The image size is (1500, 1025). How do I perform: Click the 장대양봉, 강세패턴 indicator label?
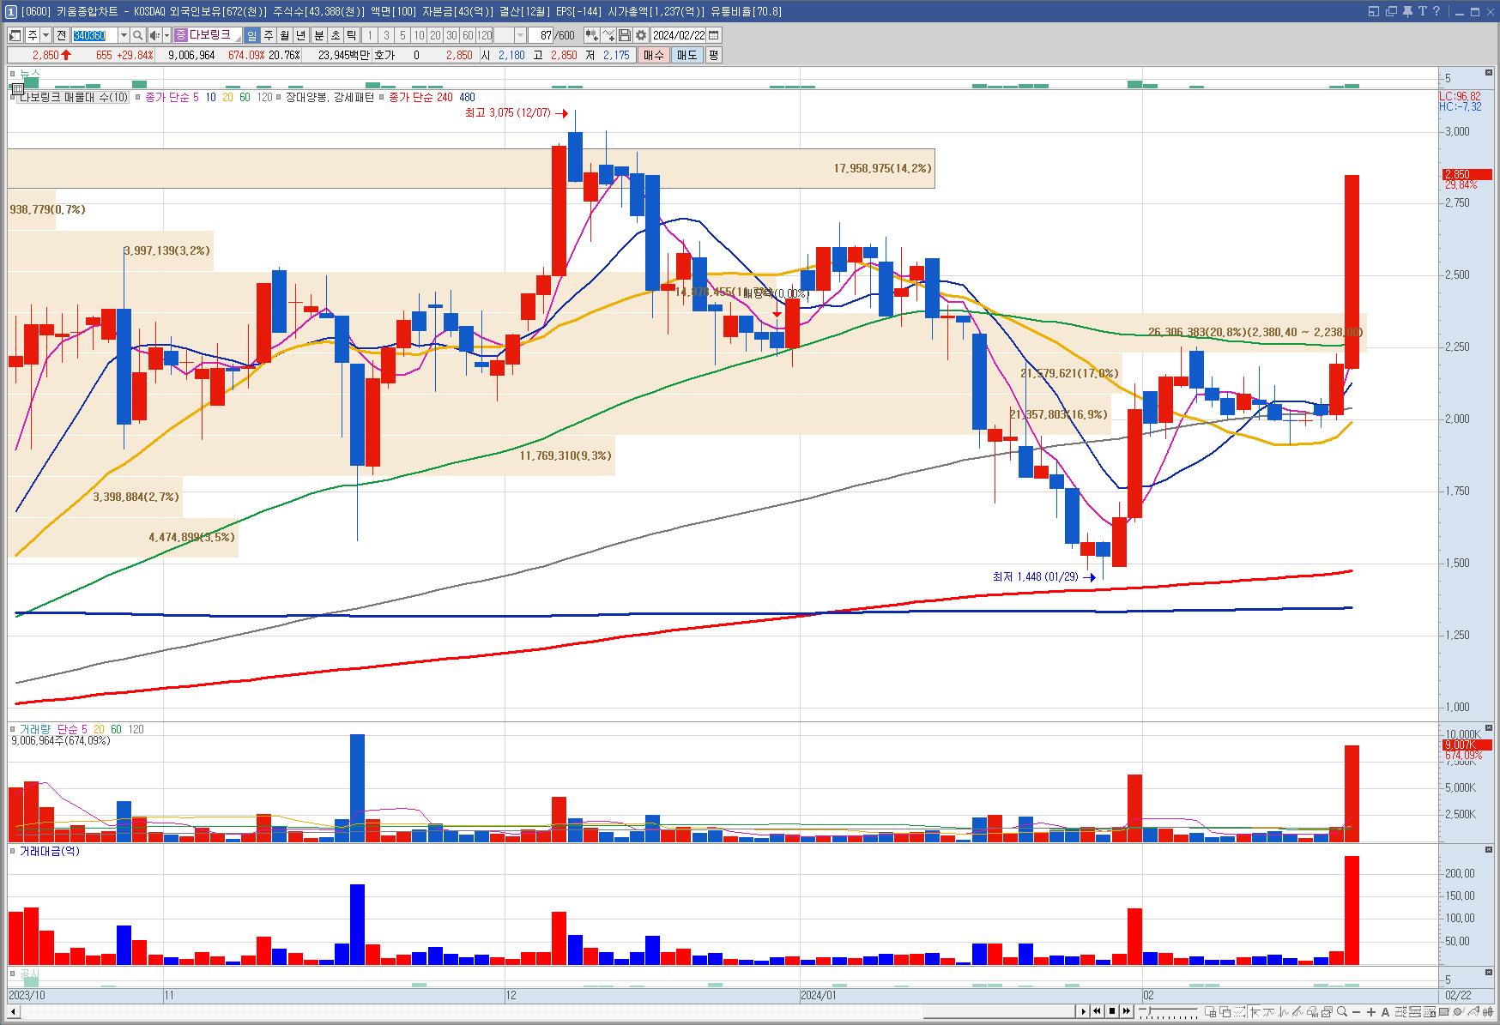[x=329, y=97]
